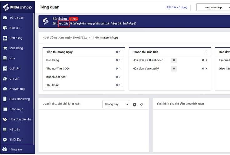Expand the maizenshop store selector

click(x=213, y=7)
